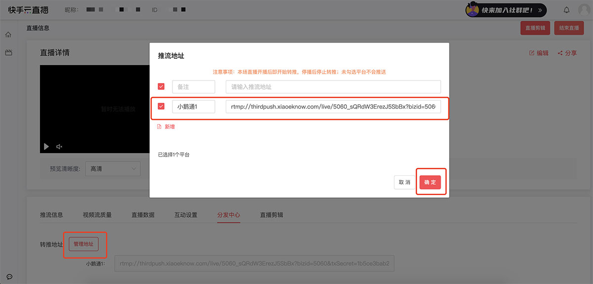The height and width of the screenshot is (284, 593).
Task: Open the chat support bubble icon
Action: 9,277
